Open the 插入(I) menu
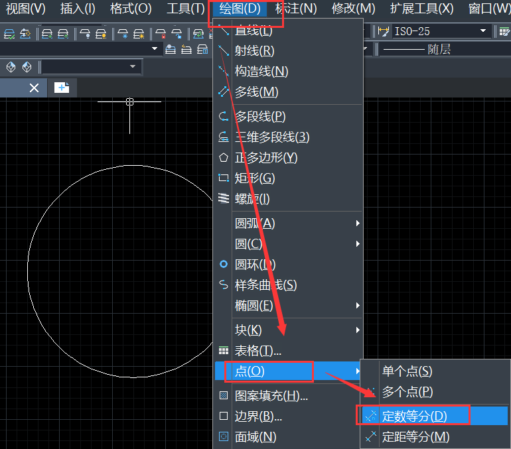 [78, 9]
